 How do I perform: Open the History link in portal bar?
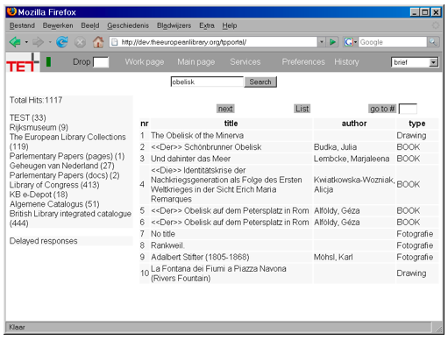(346, 62)
